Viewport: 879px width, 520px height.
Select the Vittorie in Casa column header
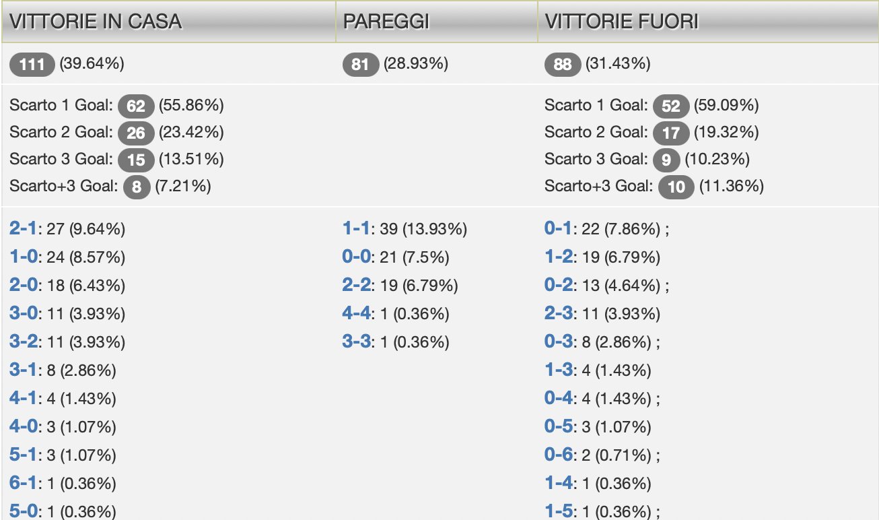96,22
